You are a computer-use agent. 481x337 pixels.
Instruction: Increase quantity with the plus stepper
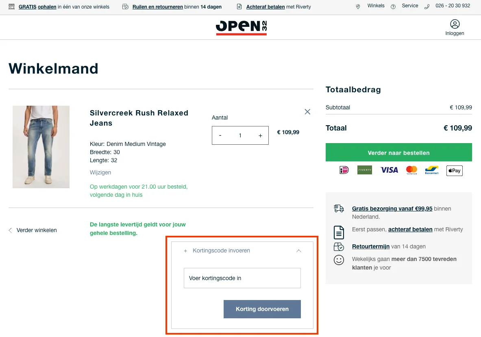pyautogui.click(x=260, y=135)
